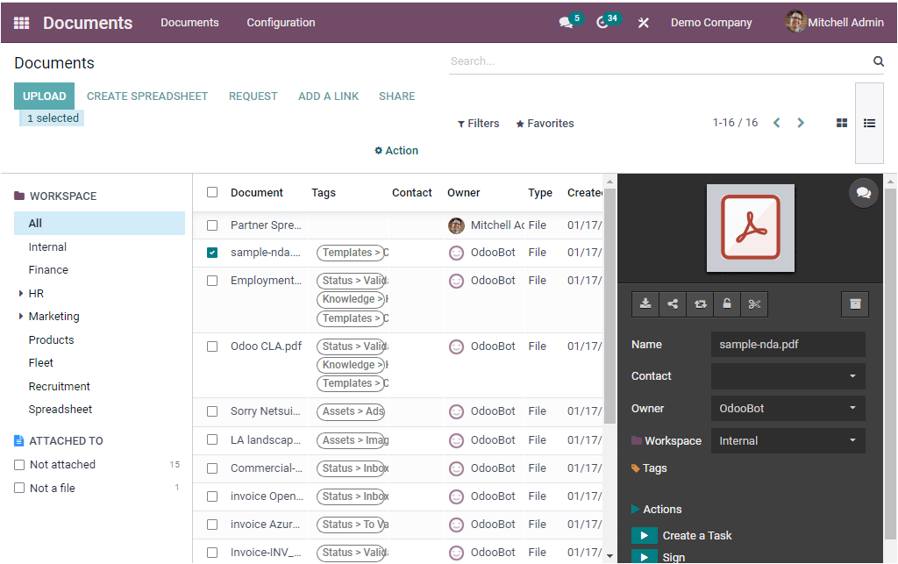The width and height of the screenshot is (898, 564).
Task: Click the scissors split PDF icon
Action: 754,303
